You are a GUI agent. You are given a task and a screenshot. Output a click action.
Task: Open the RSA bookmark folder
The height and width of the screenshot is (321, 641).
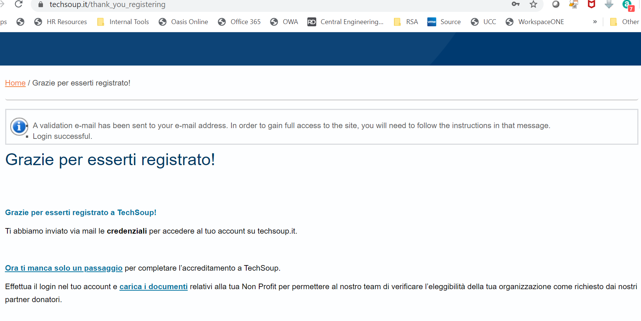coord(406,22)
